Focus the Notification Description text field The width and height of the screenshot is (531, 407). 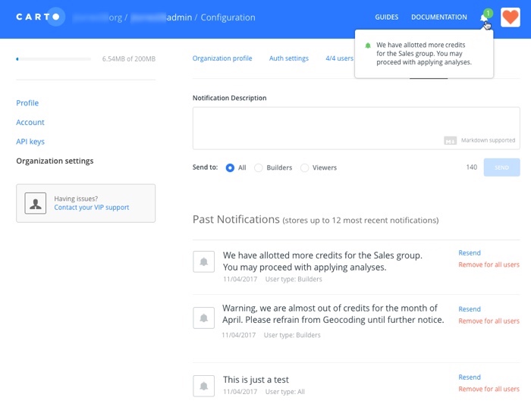(356, 128)
